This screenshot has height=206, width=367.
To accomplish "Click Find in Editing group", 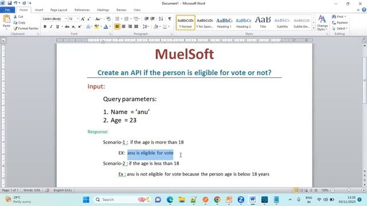I will [x=339, y=17].
